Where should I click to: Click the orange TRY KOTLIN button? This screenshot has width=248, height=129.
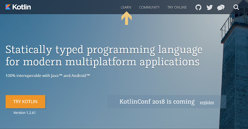25,102
